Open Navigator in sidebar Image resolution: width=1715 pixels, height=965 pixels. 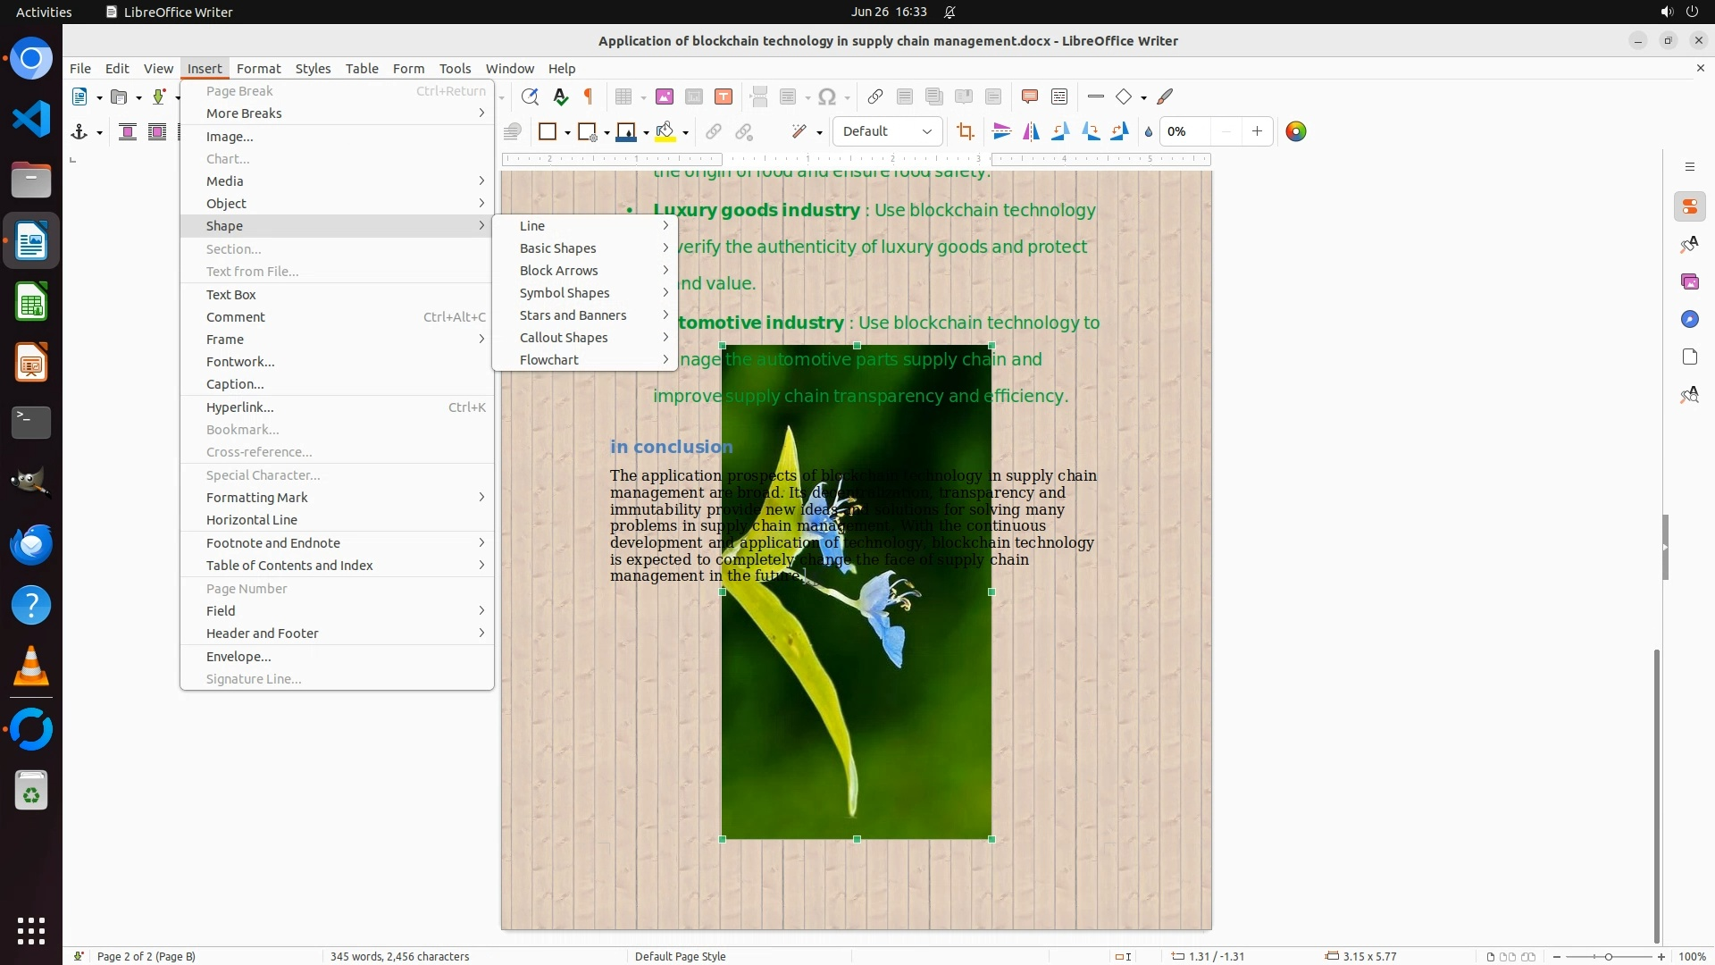tap(1689, 319)
